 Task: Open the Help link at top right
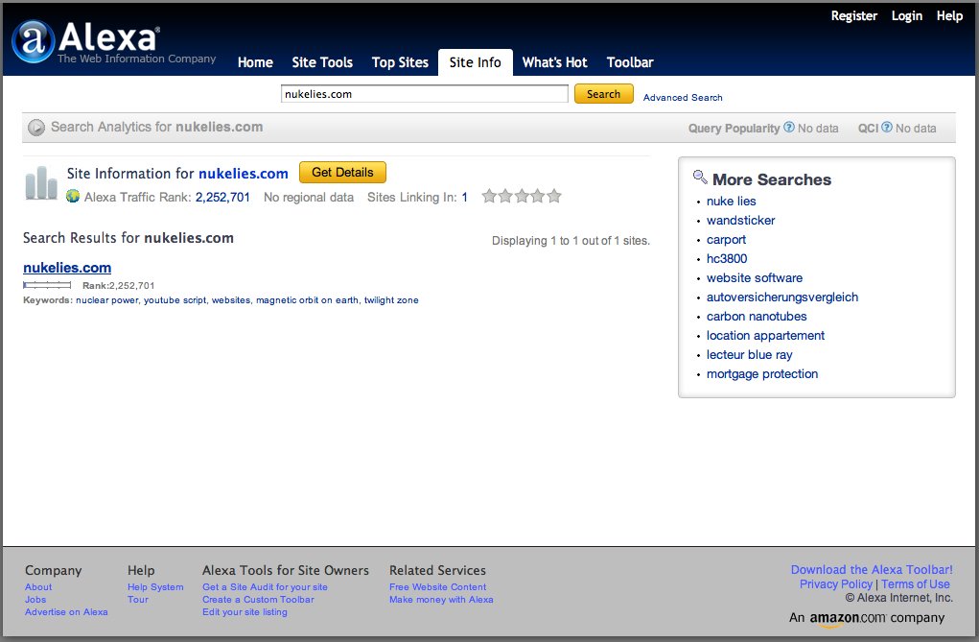(949, 16)
